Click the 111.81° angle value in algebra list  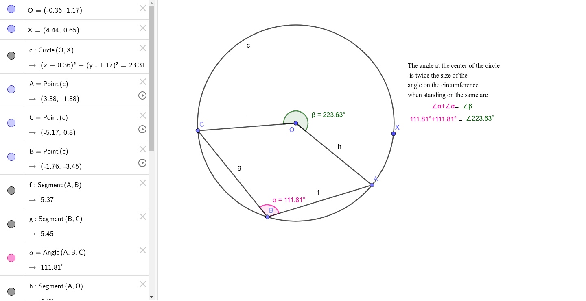pyautogui.click(x=52, y=267)
